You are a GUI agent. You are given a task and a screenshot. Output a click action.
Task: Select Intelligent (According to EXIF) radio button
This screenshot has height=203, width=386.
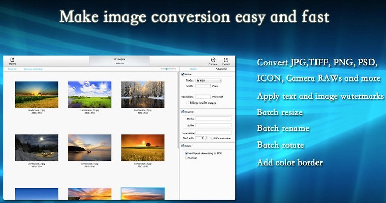186,153
